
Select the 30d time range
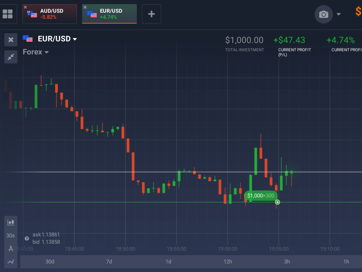pyautogui.click(x=50, y=261)
